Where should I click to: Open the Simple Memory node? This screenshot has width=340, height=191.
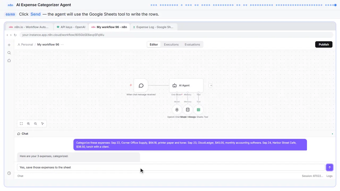click(188, 110)
